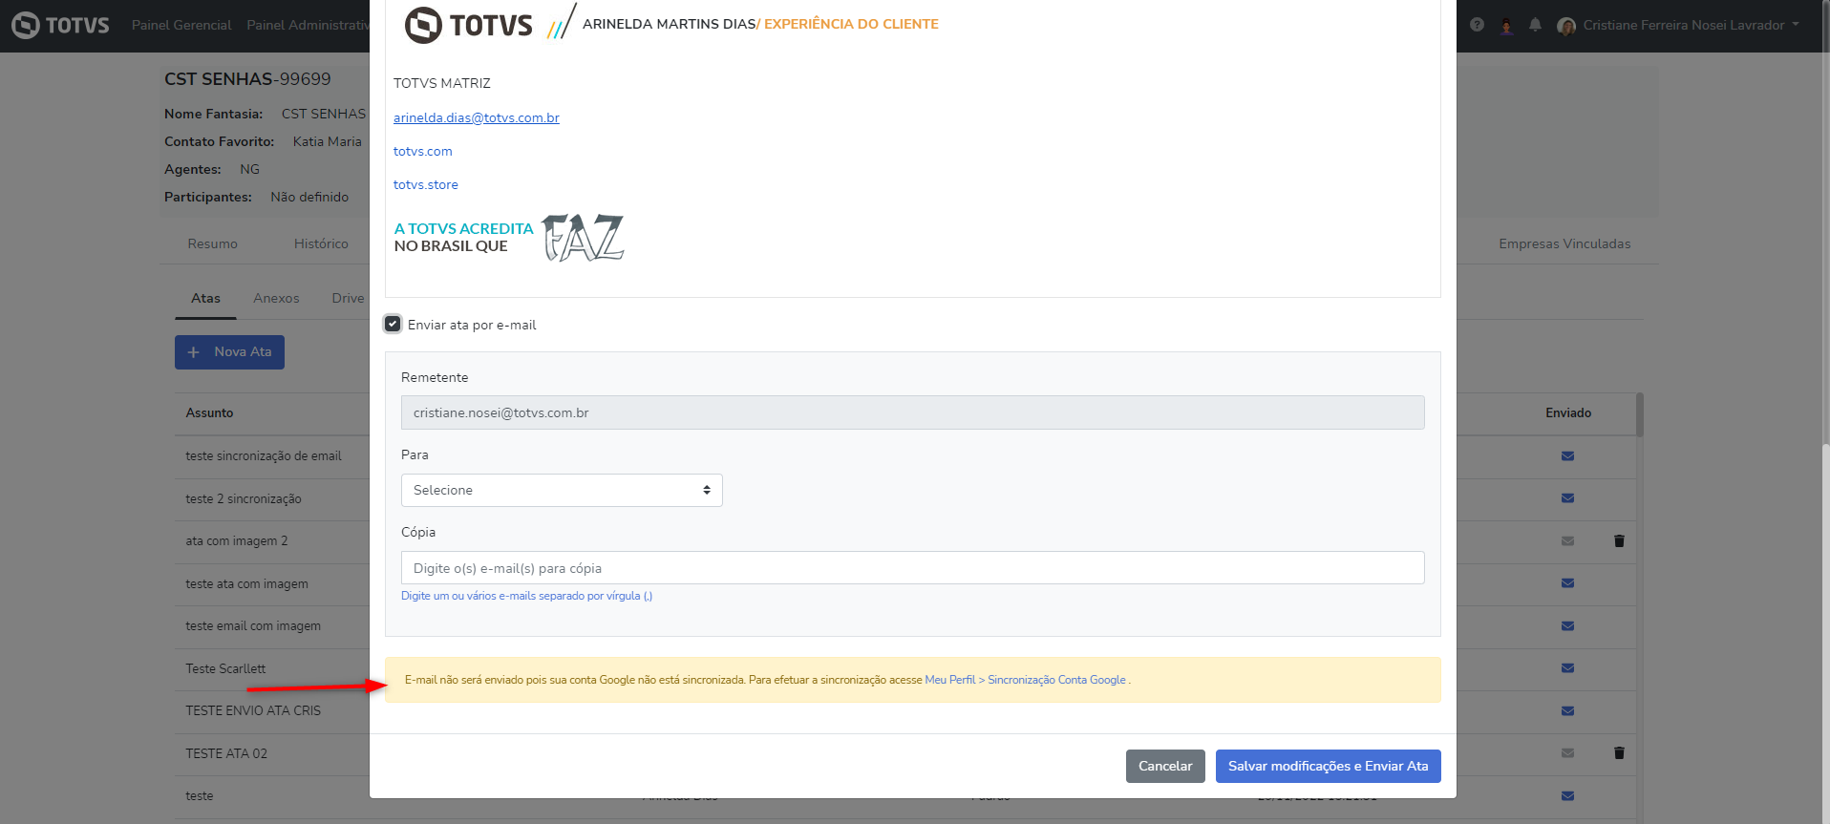This screenshot has height=824, width=1830.
Task: Follow 'Meu Perfil > Sincronização Conta Google' link
Action: [x=1026, y=680]
